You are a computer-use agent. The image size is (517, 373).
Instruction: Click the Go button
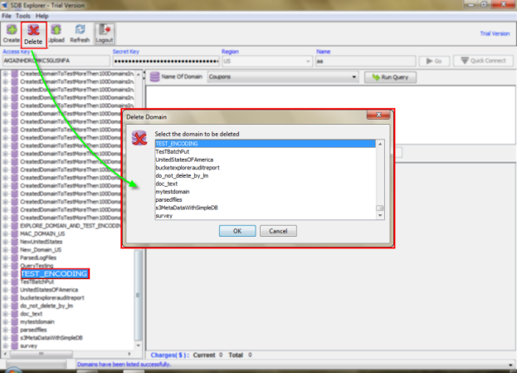click(434, 61)
